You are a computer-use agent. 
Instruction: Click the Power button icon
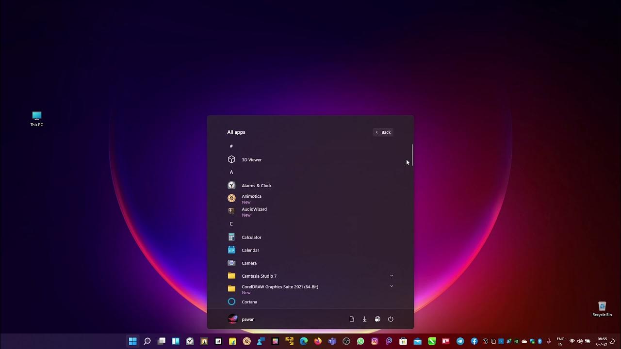tap(391, 319)
